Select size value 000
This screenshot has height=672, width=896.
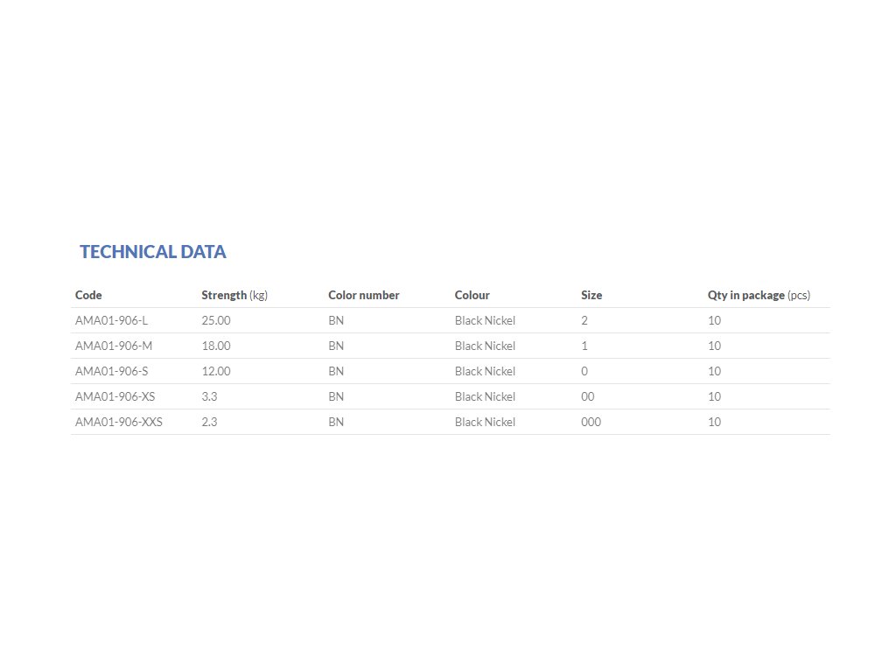point(591,422)
